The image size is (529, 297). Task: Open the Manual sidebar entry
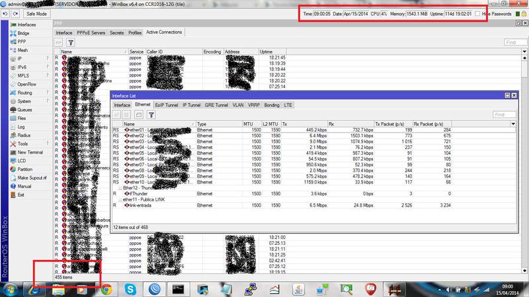pyautogui.click(x=24, y=186)
